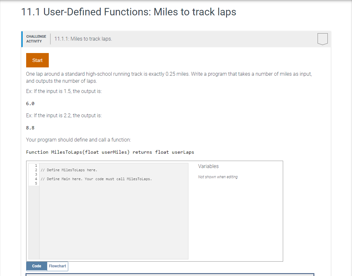The image size is (352, 276).
Task: Click line number 3 in the editor gutter
Action: point(36,174)
